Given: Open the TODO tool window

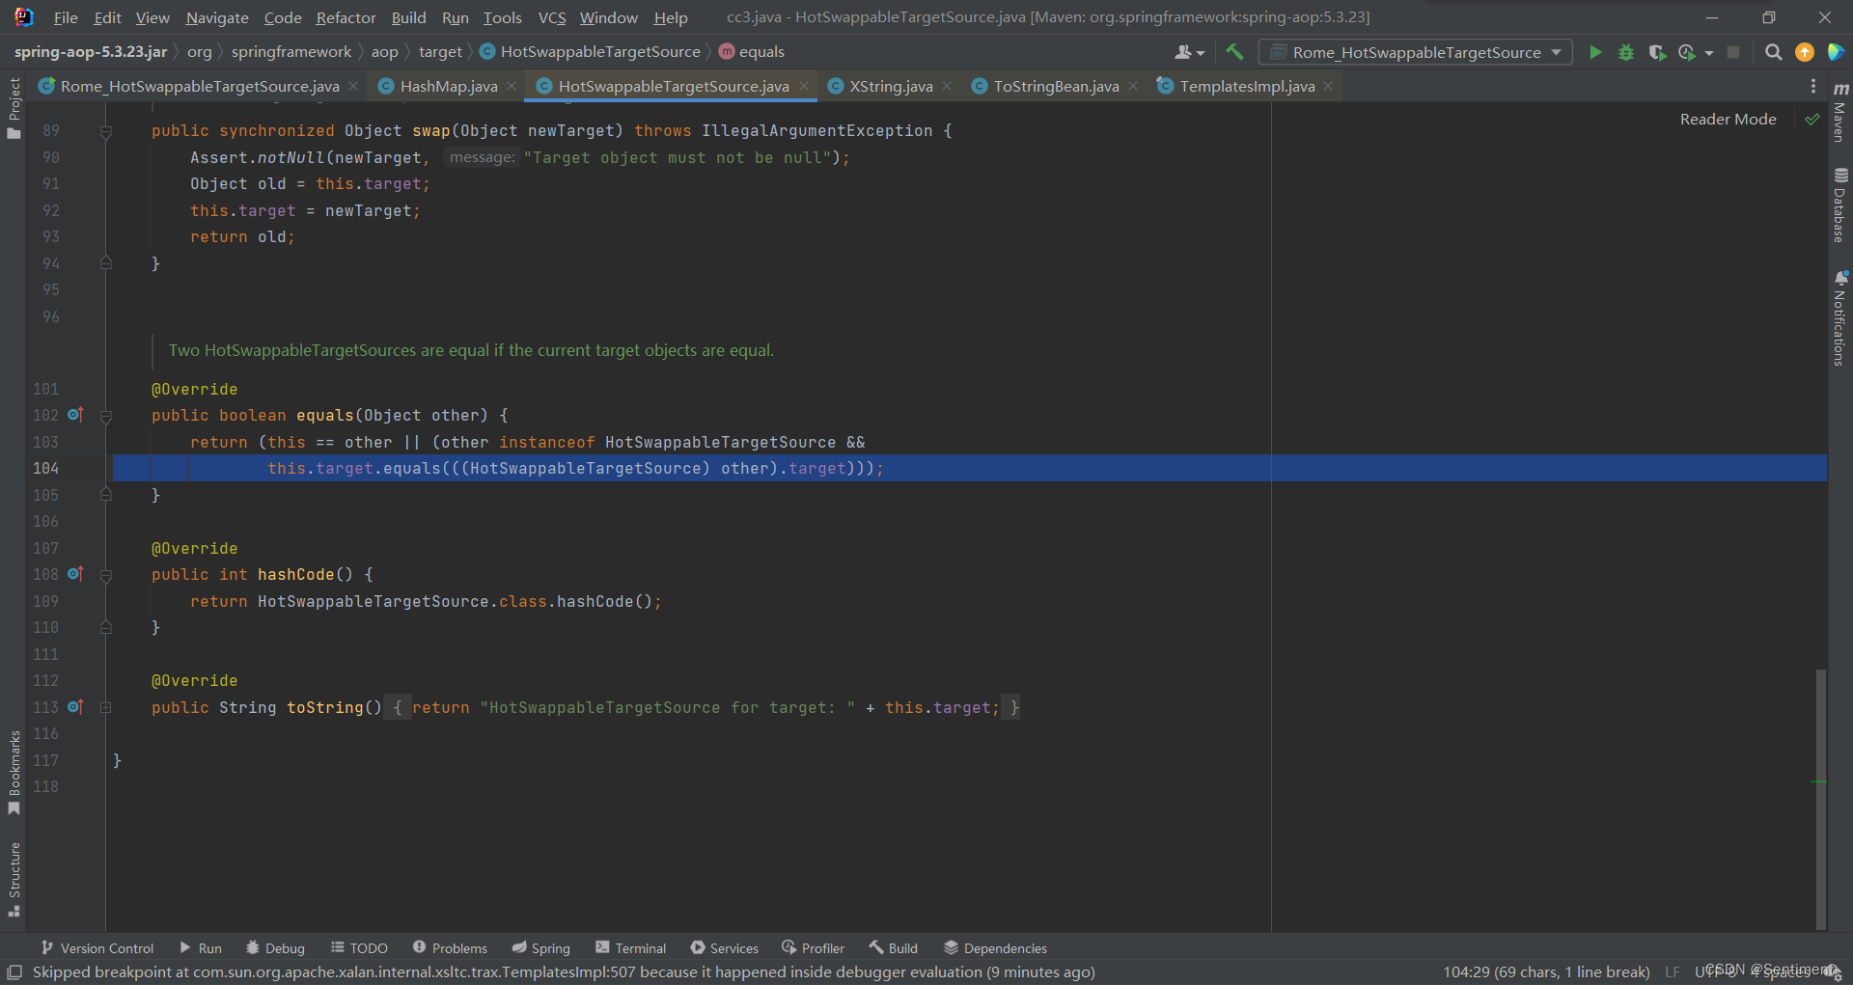Looking at the screenshot, I should 359,948.
